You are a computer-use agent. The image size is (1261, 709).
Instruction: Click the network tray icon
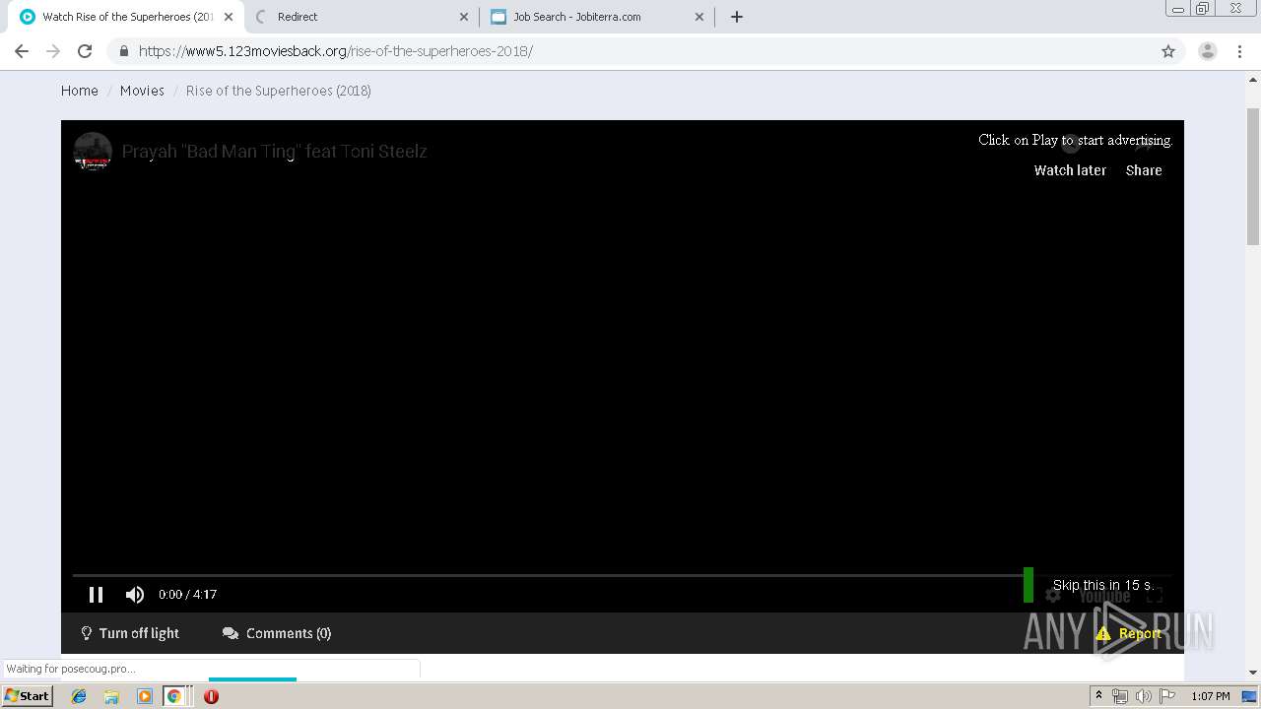[1119, 696]
